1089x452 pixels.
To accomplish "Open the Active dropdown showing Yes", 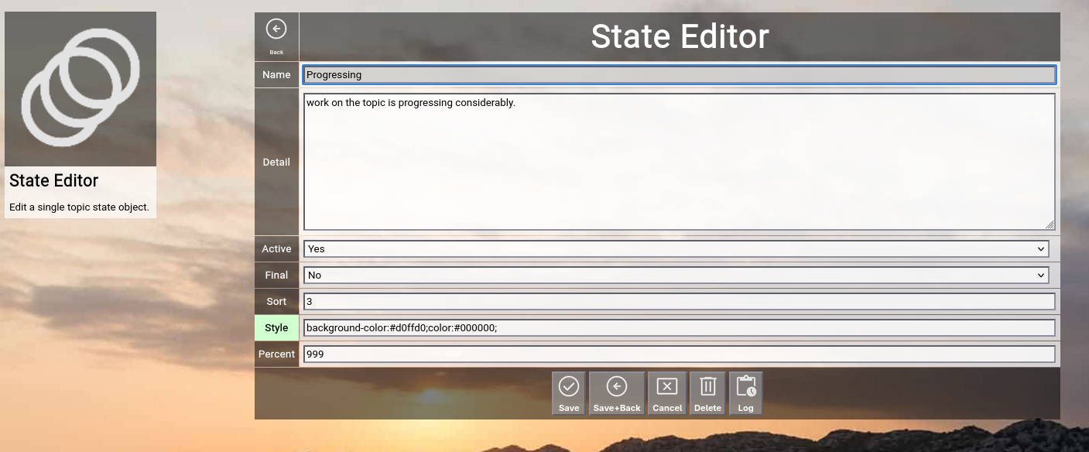I will pyautogui.click(x=676, y=249).
